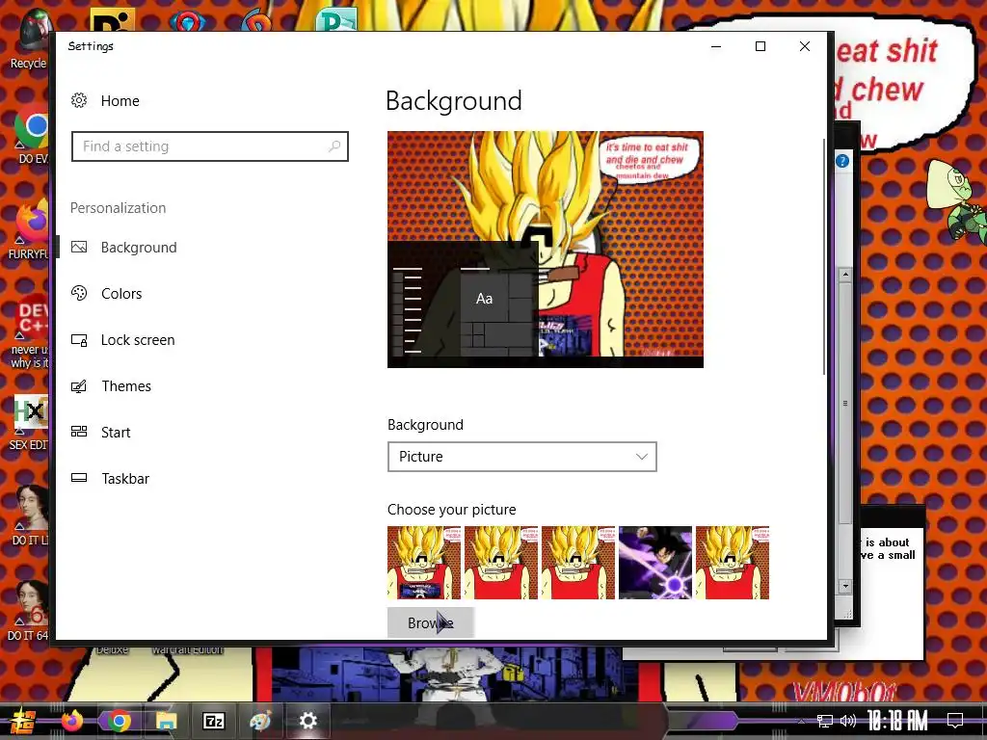Click the volume speaker tray icon

point(848,721)
